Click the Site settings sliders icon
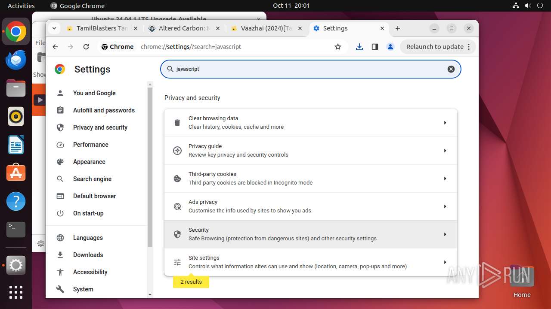This screenshot has width=551, height=309. click(177, 262)
